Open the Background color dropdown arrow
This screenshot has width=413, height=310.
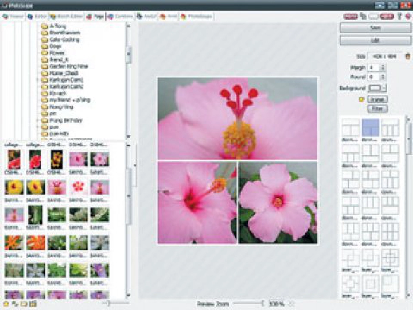(x=384, y=88)
